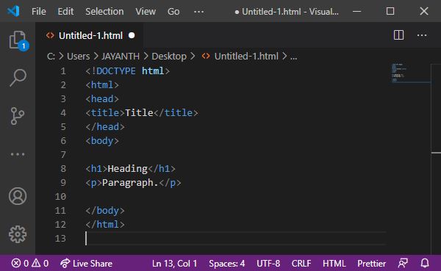Maximize the Visual Studio Code window
This screenshot has height=271, width=441.
click(x=390, y=11)
